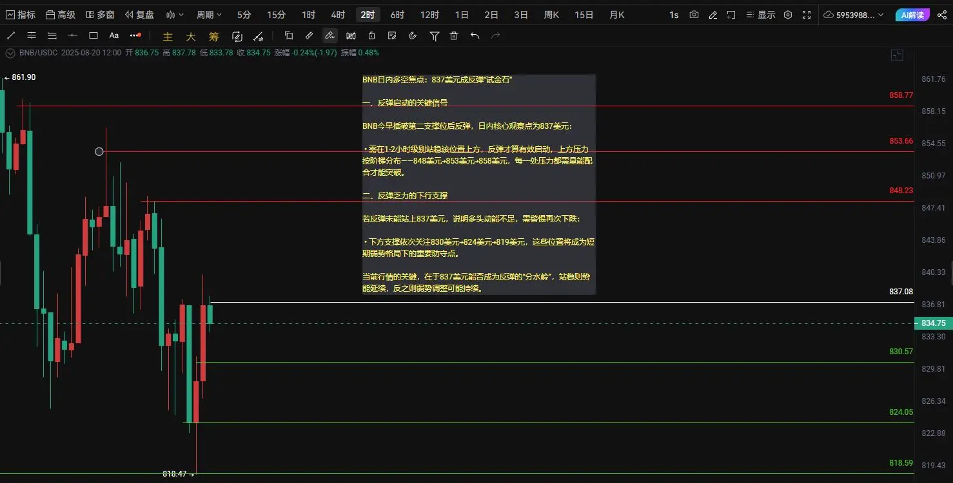Switch to the 6时 timeframe

[398, 14]
